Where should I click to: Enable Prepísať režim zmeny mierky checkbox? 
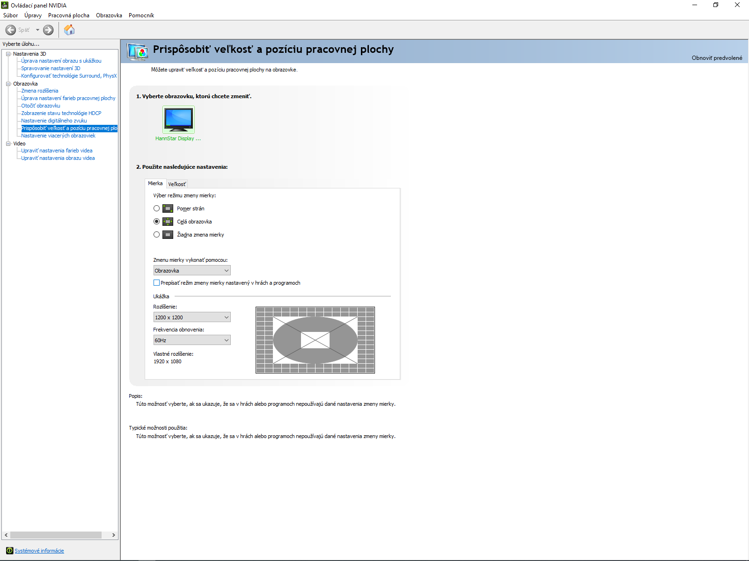(156, 283)
